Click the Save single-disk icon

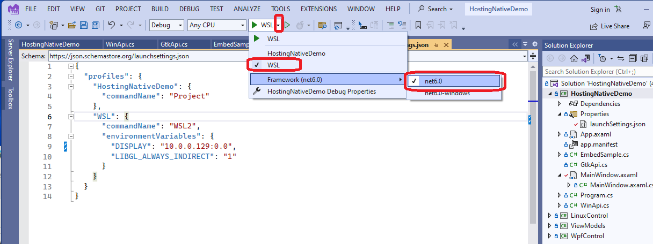(84, 25)
